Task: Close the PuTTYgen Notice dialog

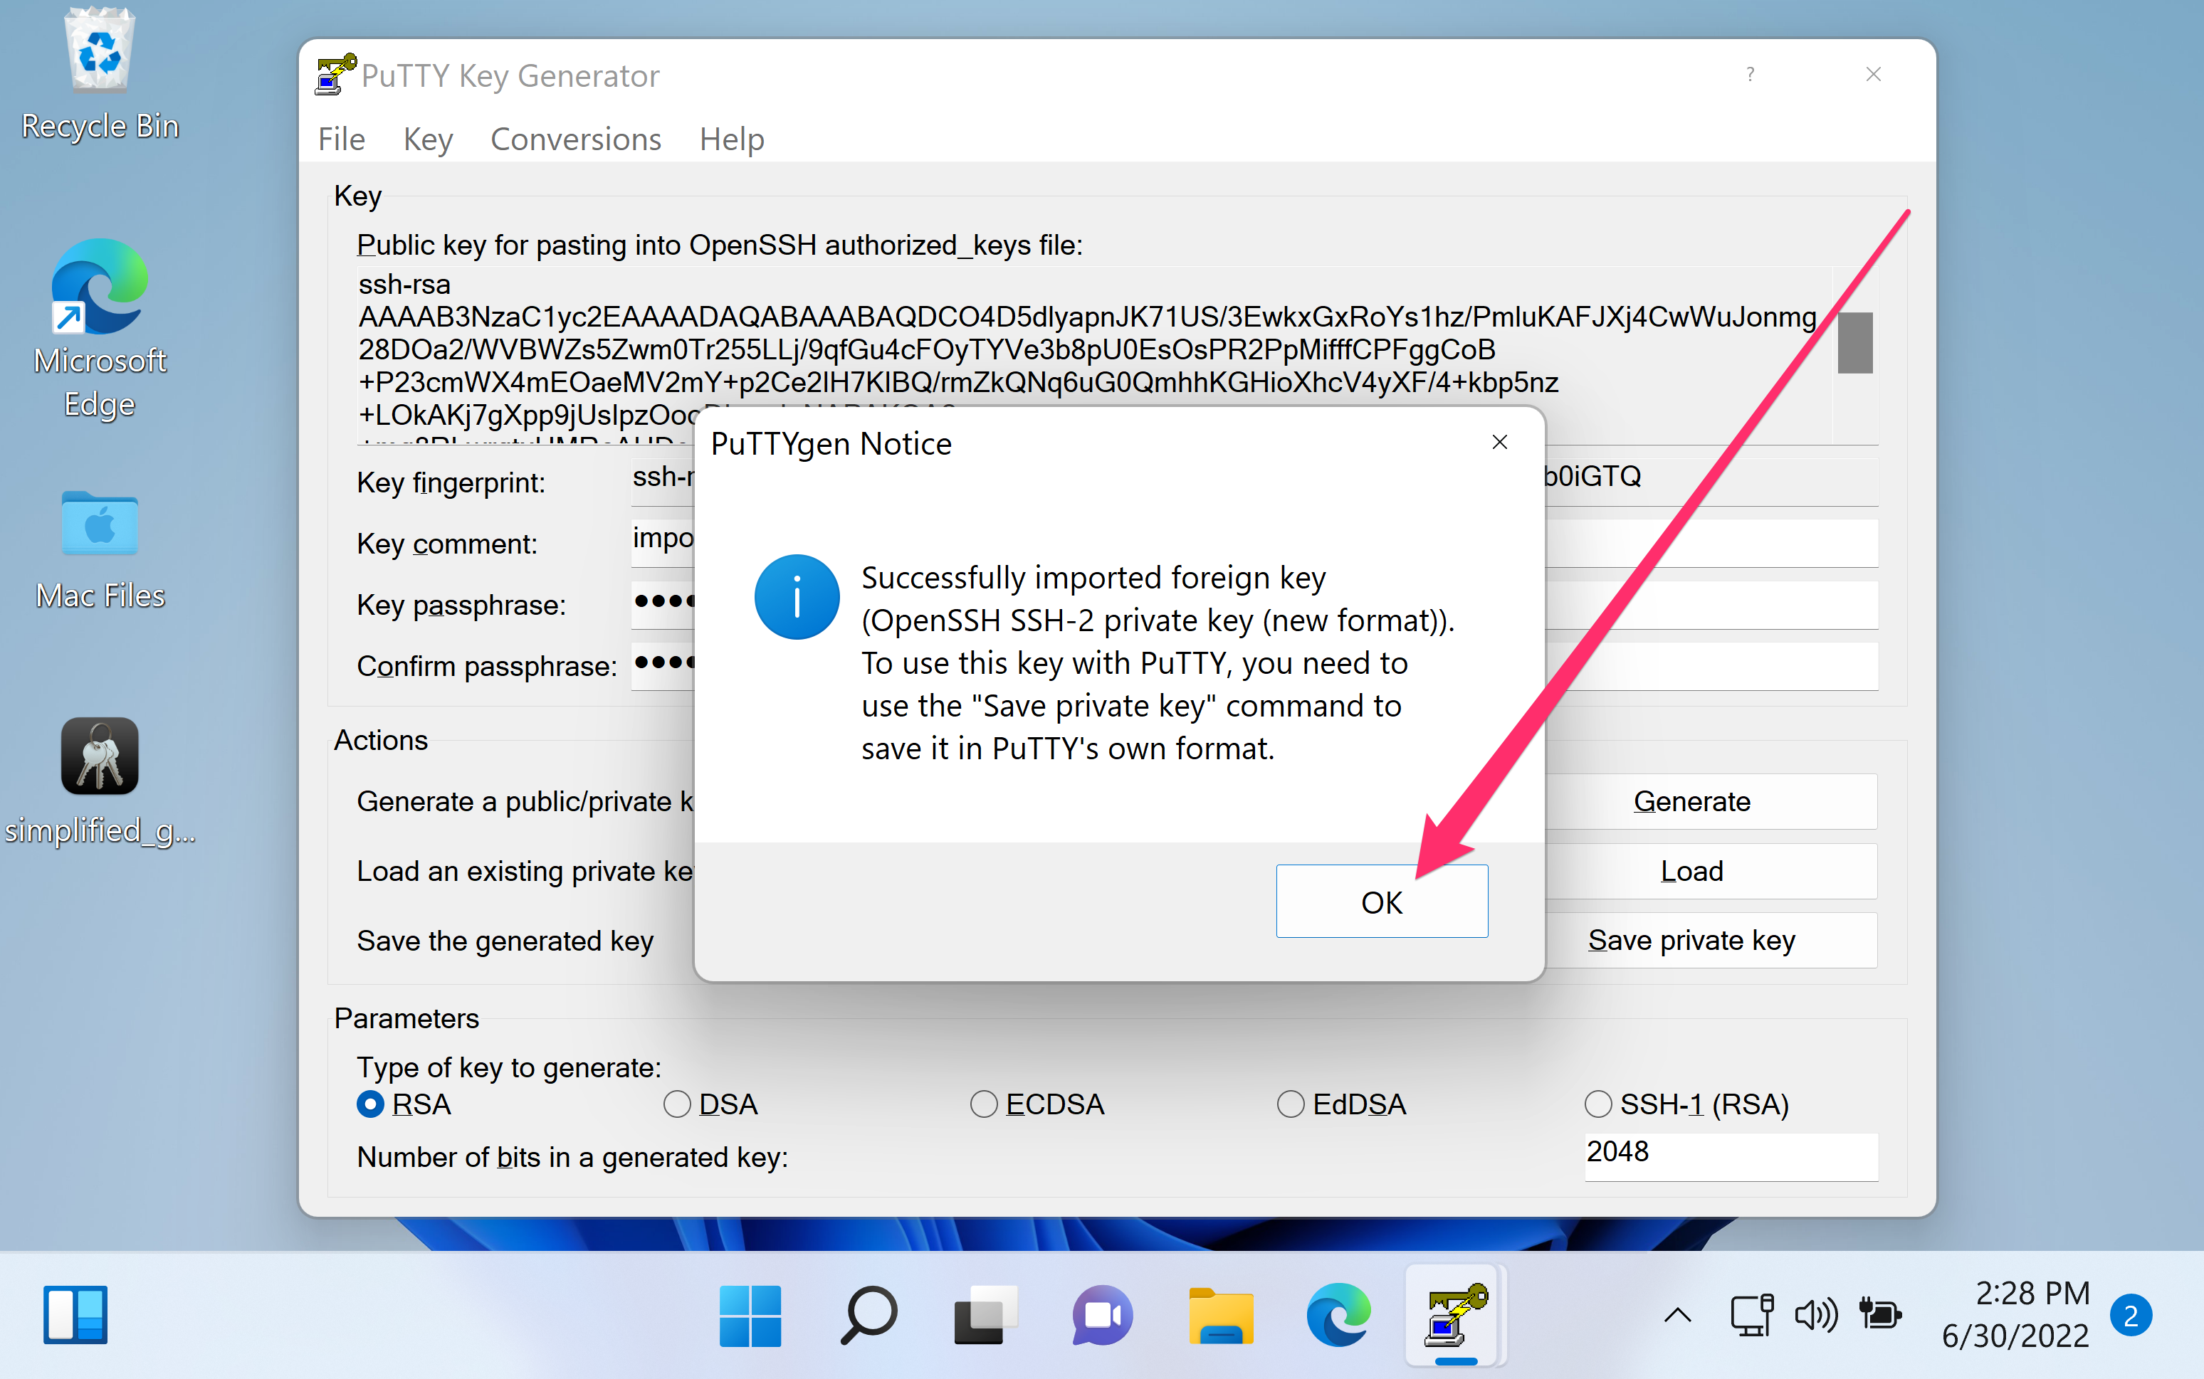Action: 1500,443
